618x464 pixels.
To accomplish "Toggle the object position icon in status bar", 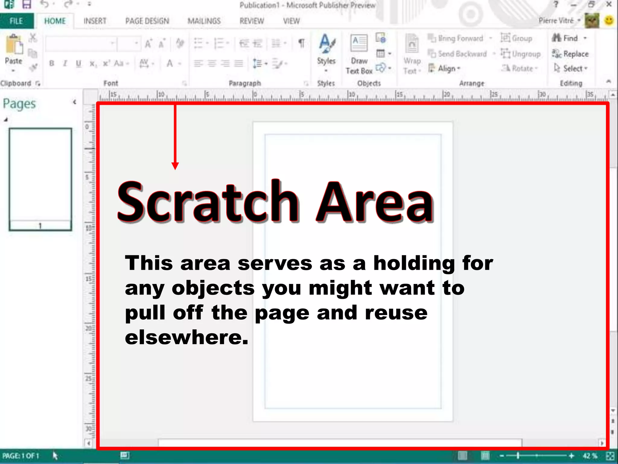I will [125, 455].
